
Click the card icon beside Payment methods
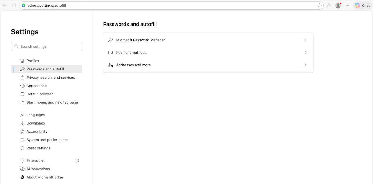[x=111, y=52]
